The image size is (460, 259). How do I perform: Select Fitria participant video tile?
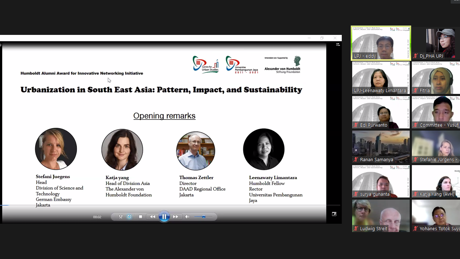point(436,77)
